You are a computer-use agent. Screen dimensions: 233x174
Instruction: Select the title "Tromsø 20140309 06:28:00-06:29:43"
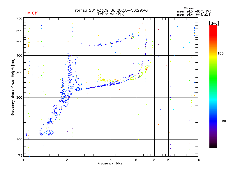pos(110,10)
